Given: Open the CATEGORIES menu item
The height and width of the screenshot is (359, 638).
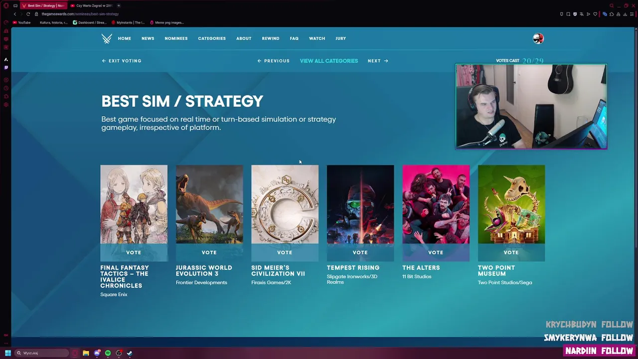Looking at the screenshot, I should click(212, 38).
